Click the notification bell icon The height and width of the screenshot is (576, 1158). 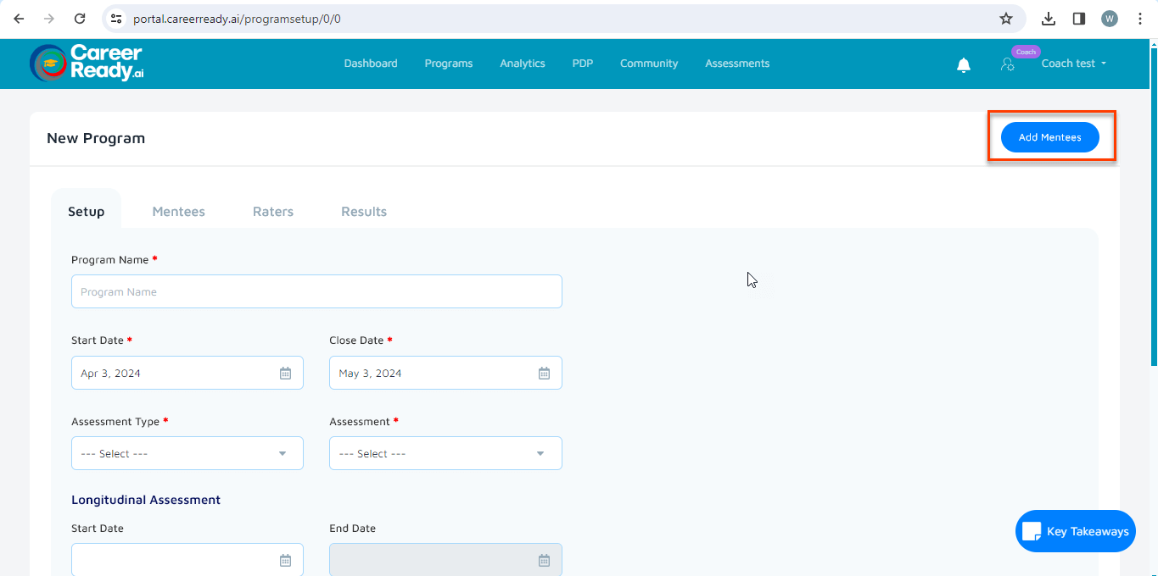tap(964, 65)
